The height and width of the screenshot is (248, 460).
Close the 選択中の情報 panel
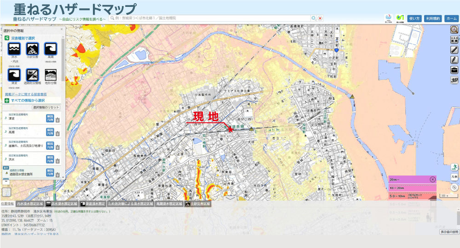click(62, 29)
